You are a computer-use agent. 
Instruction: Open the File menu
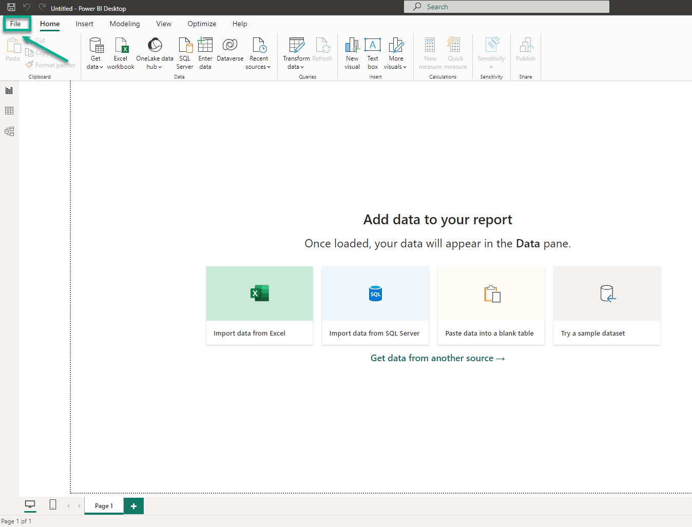(15, 24)
